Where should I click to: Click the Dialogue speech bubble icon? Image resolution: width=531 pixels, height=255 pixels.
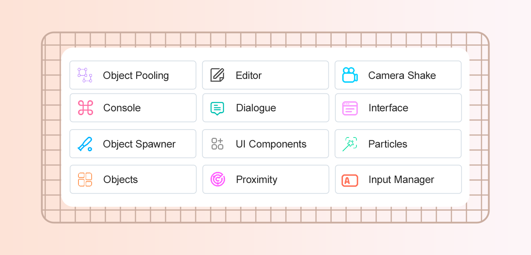[x=217, y=108]
